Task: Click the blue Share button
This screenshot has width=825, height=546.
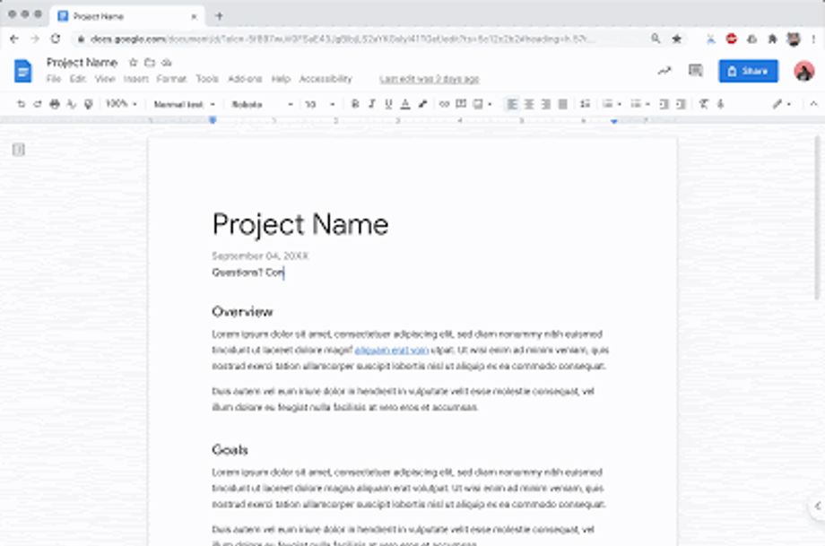Action: pyautogui.click(x=748, y=71)
